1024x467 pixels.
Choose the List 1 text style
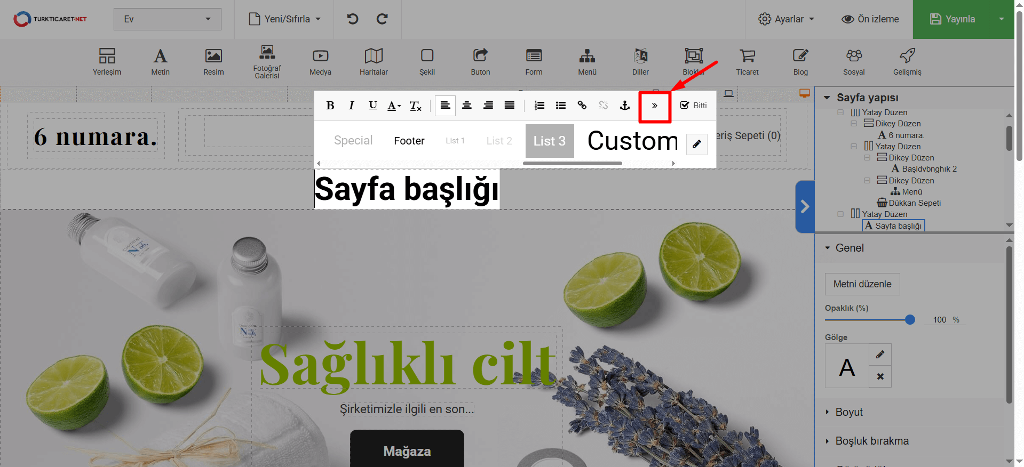pos(455,141)
